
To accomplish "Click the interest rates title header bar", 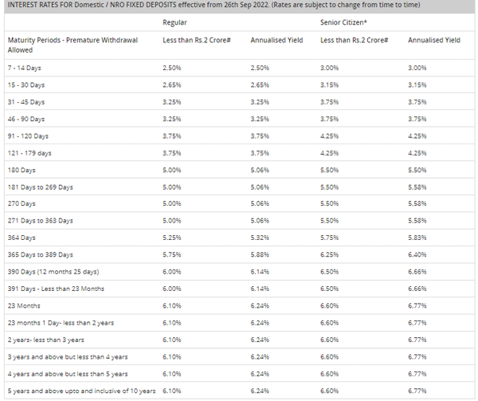I will pos(239,5).
